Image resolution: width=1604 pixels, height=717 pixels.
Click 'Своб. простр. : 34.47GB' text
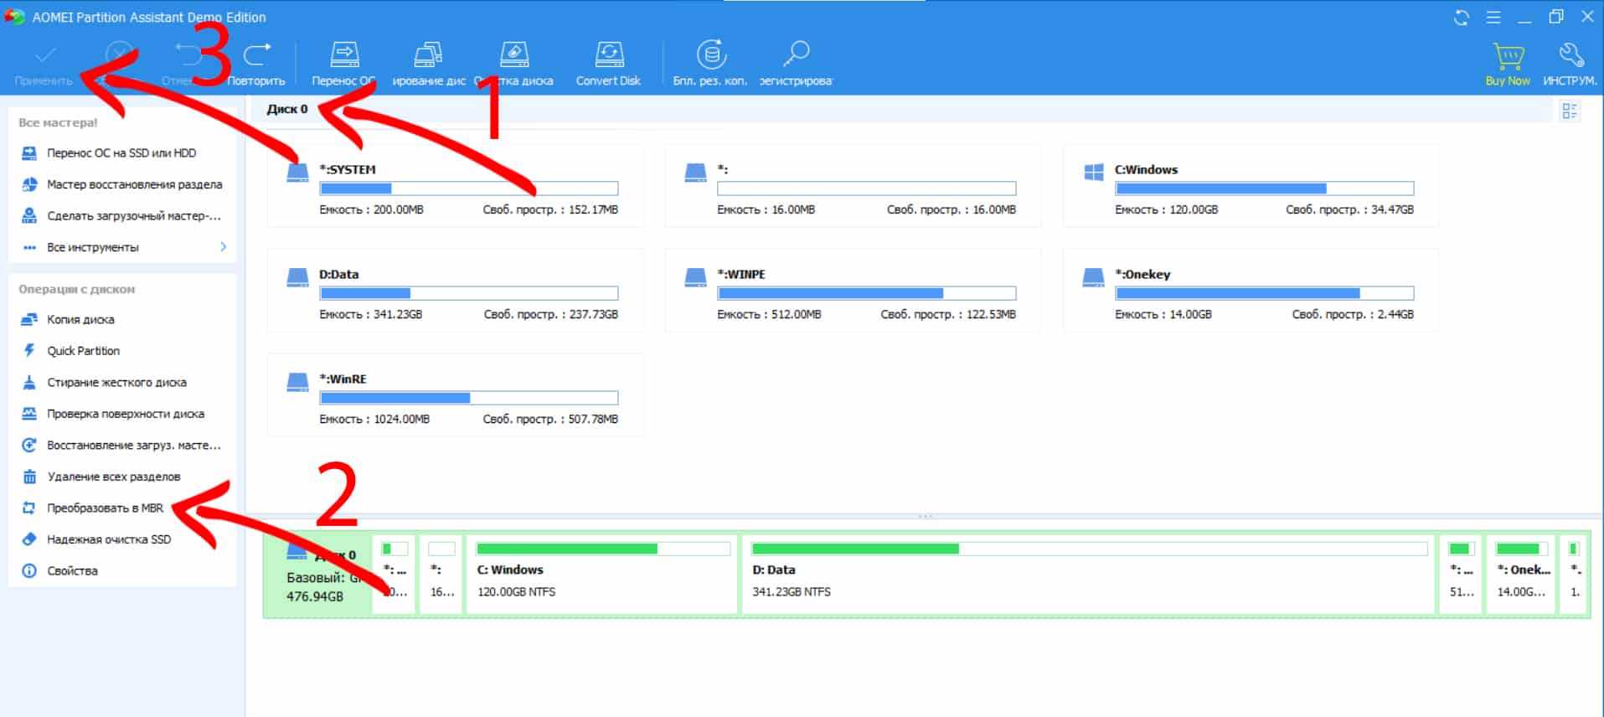point(1349,209)
